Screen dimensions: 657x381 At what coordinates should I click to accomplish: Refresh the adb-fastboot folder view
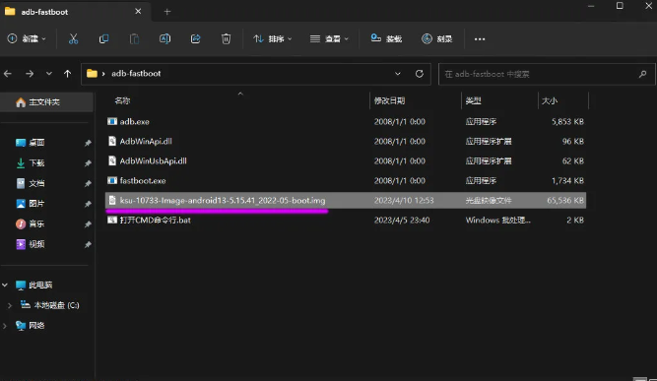[x=419, y=74]
